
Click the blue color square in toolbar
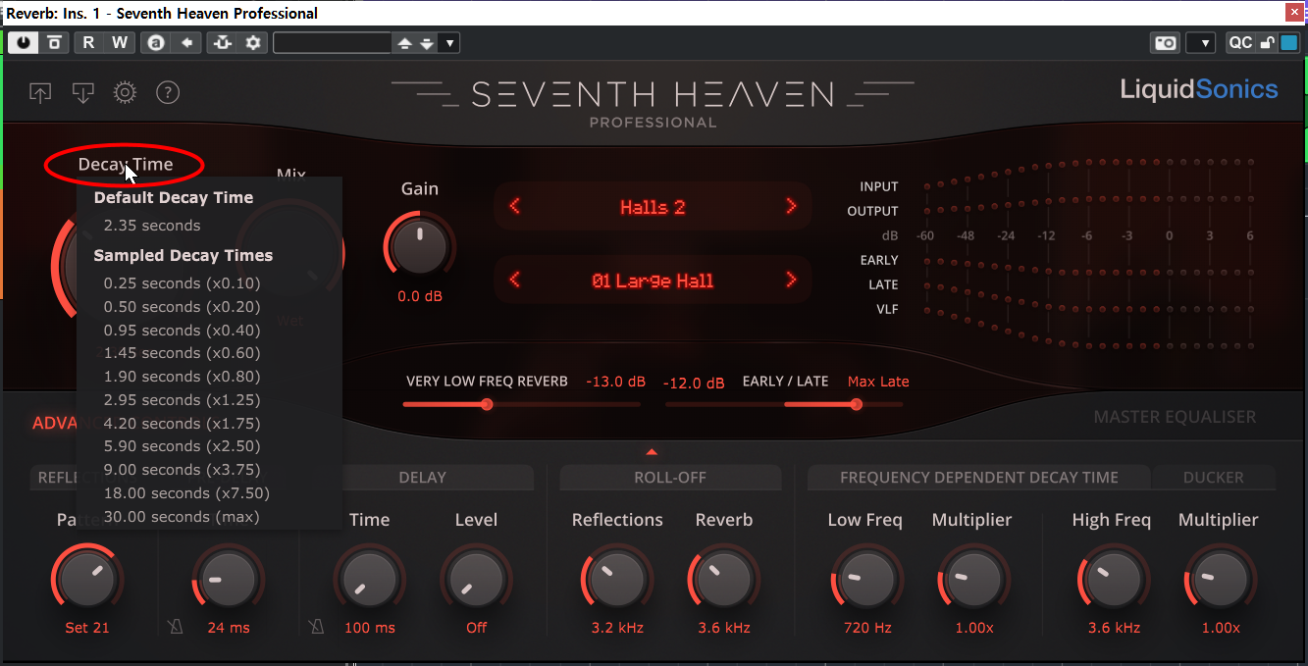(x=1288, y=42)
